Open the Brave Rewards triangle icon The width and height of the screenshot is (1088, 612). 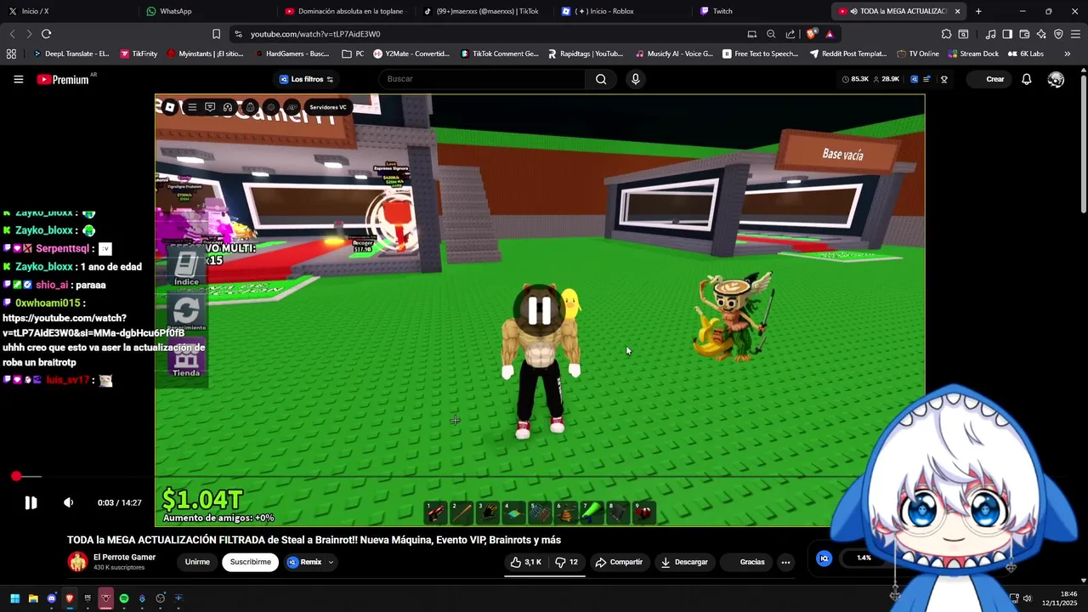[830, 34]
